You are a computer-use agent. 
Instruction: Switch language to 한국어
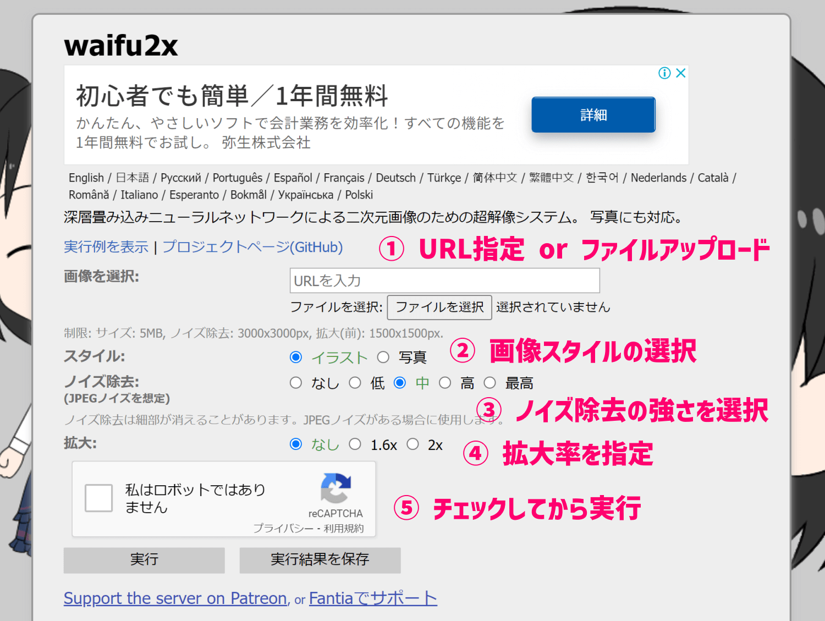(x=602, y=178)
